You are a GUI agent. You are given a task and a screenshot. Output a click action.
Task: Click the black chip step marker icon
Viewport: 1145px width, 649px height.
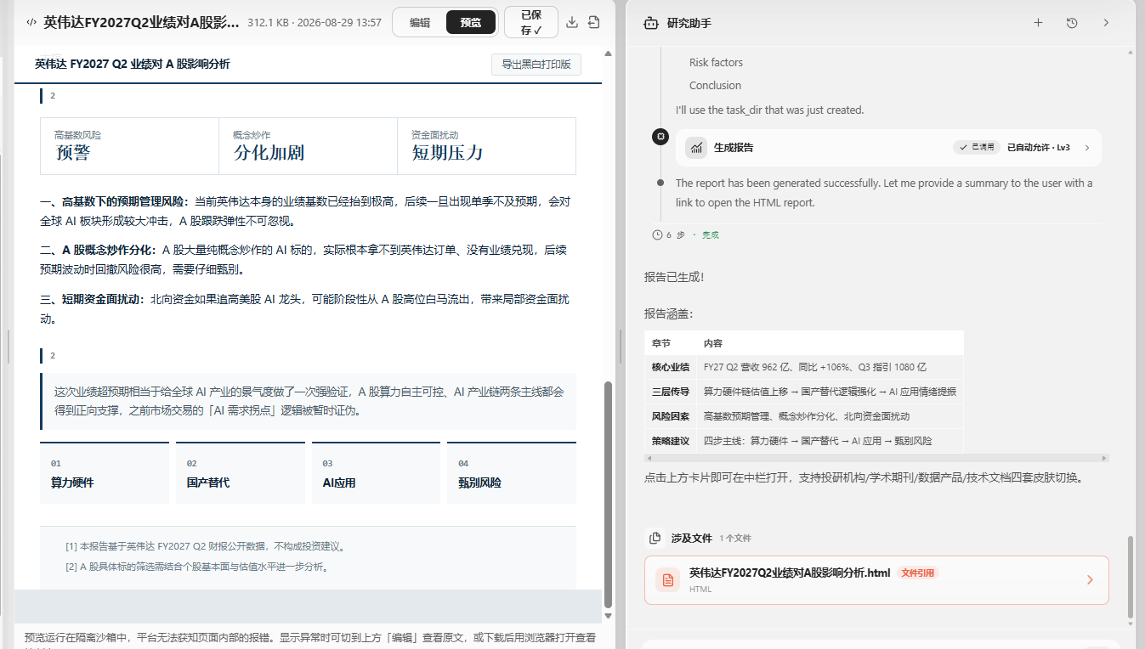click(660, 137)
